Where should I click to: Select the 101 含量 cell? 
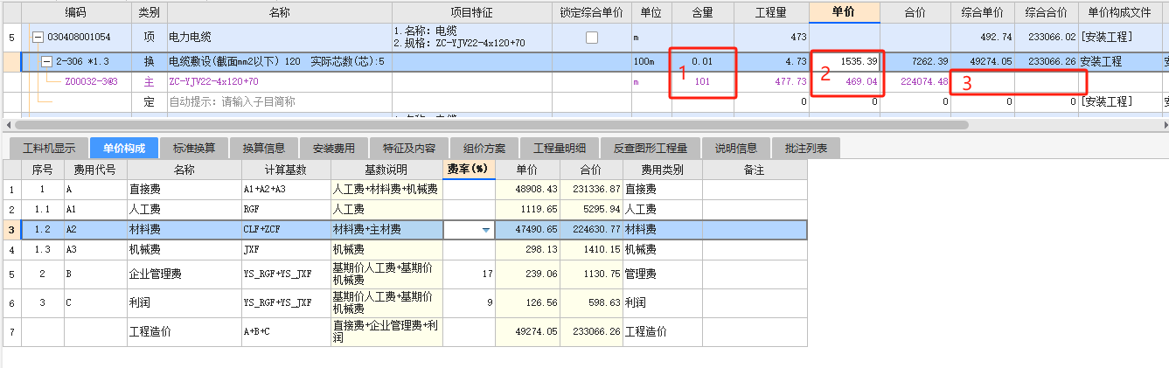coord(702,81)
